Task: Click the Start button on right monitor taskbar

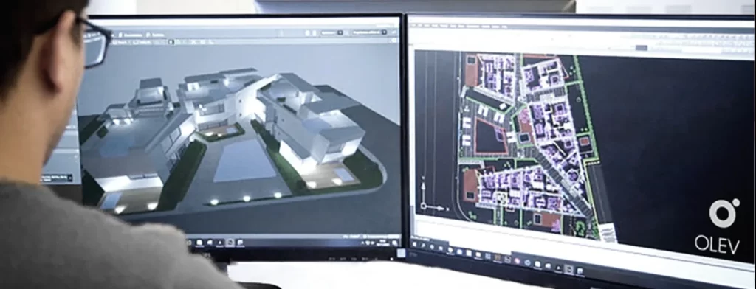Action: click(x=414, y=244)
